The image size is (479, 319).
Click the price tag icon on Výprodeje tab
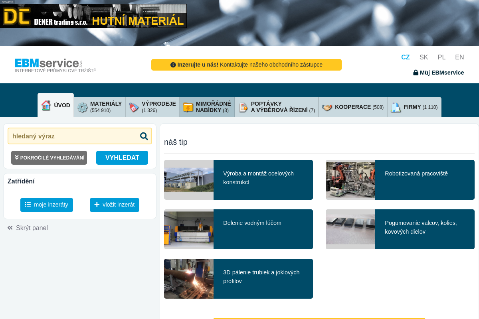pyautogui.click(x=134, y=107)
